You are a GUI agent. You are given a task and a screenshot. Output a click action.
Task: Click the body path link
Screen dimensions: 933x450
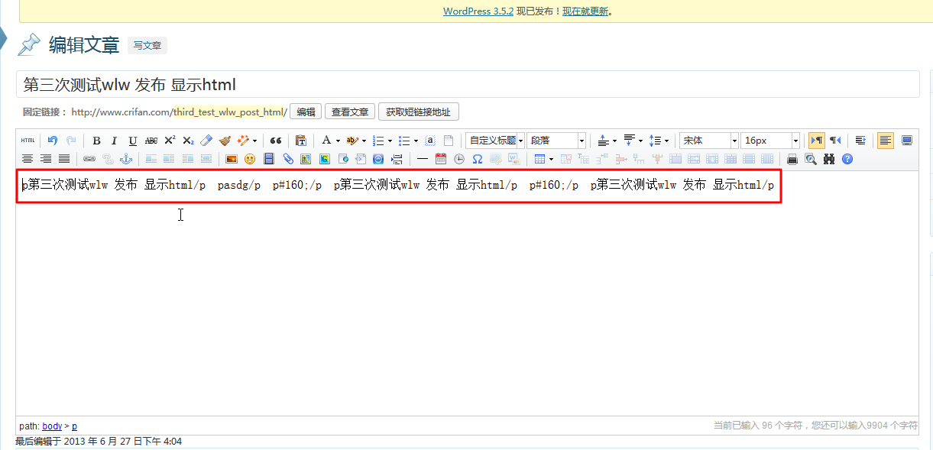[52, 426]
